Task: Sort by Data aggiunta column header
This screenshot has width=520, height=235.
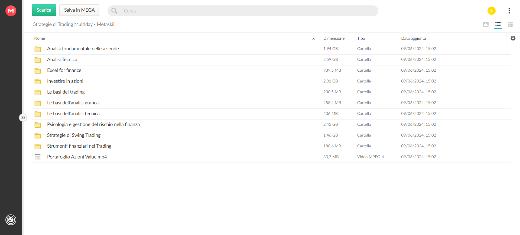Action: tap(413, 38)
